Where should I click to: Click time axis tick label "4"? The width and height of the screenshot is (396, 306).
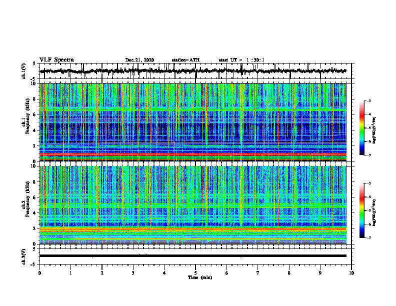pos(164,273)
